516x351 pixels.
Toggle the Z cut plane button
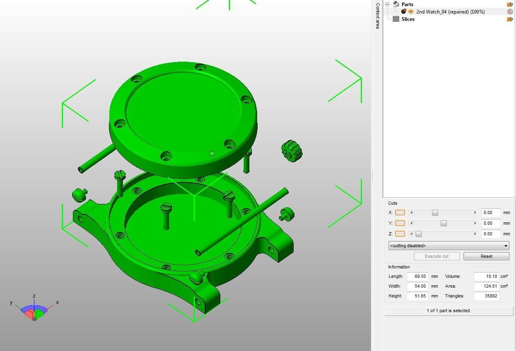pyautogui.click(x=400, y=234)
